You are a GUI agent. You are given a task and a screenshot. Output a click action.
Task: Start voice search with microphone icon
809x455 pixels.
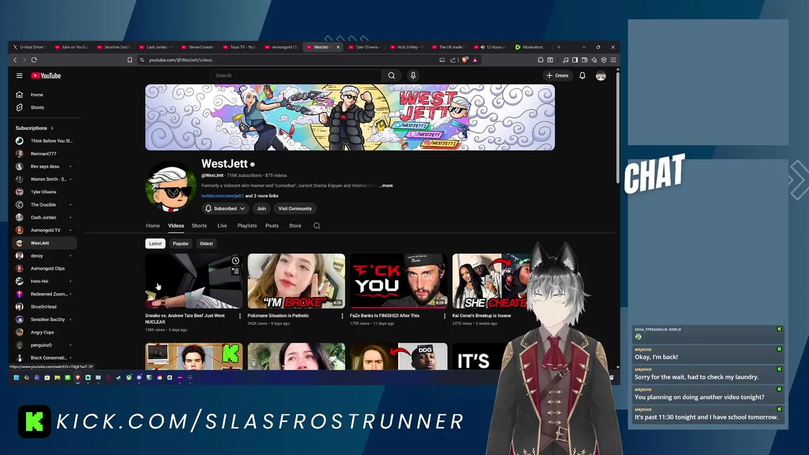413,75
